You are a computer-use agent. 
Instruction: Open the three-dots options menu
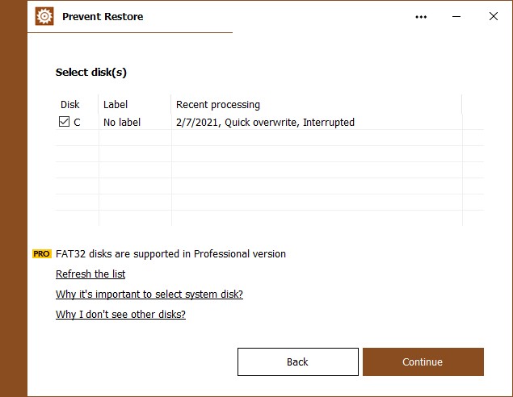[421, 16]
